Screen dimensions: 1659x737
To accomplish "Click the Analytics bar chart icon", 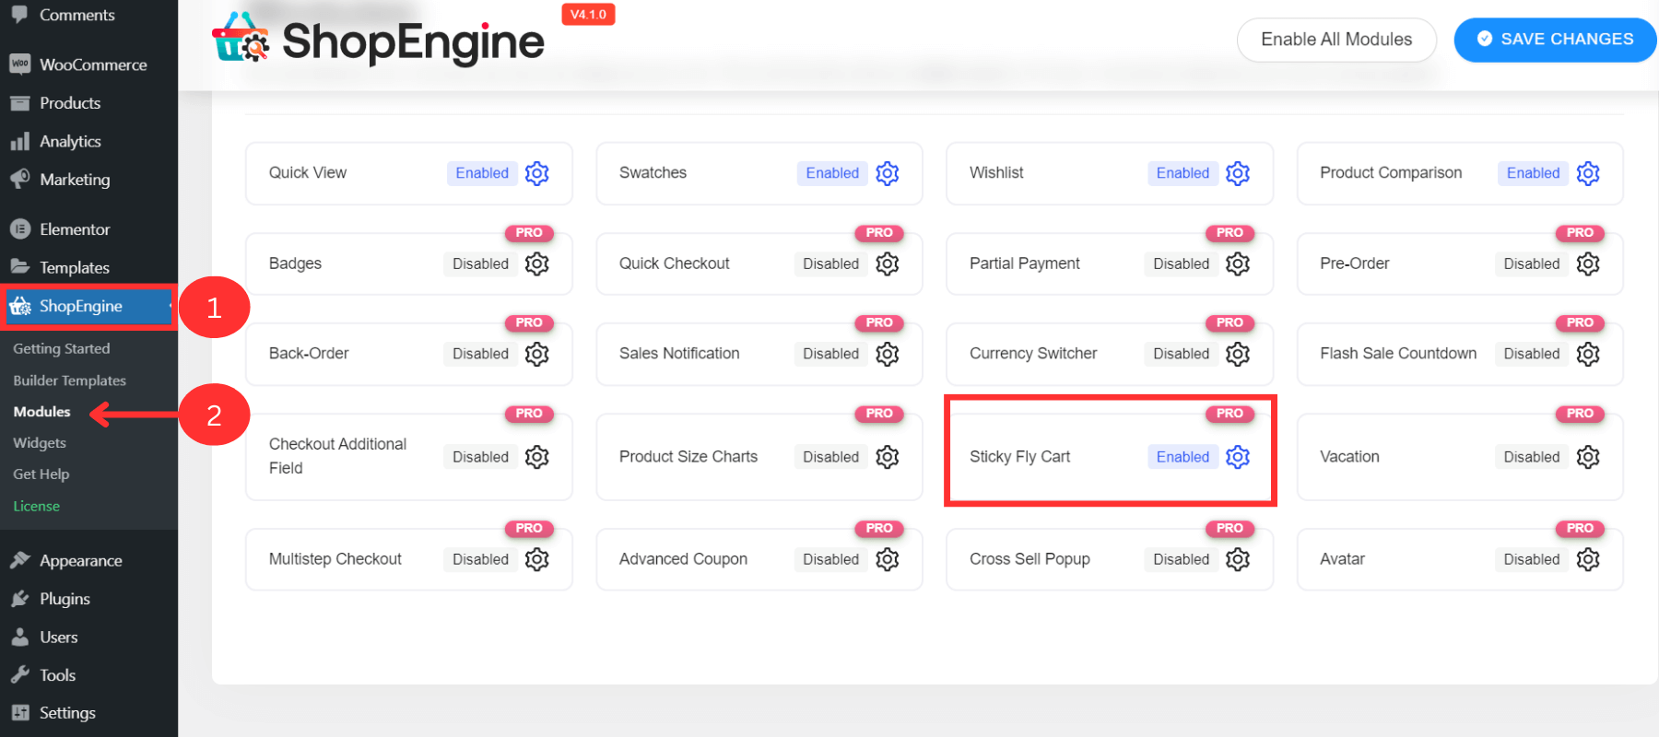I will pos(20,142).
